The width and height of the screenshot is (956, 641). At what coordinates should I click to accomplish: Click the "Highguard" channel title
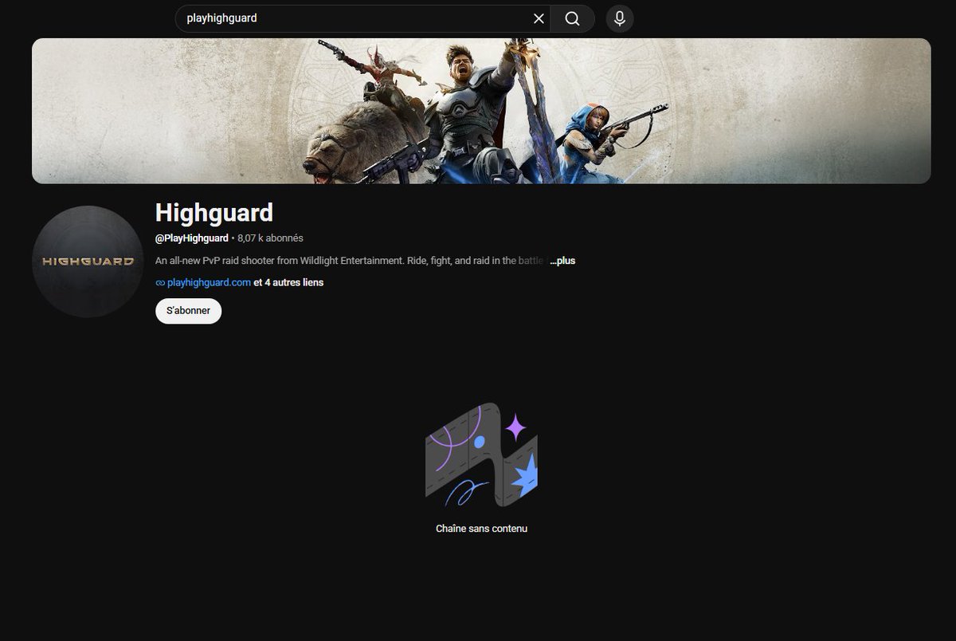pyautogui.click(x=214, y=213)
